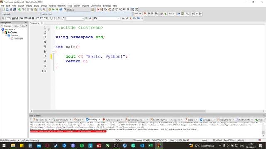Open the File menu
This screenshot has width=266, height=149.
click(x=2, y=6)
